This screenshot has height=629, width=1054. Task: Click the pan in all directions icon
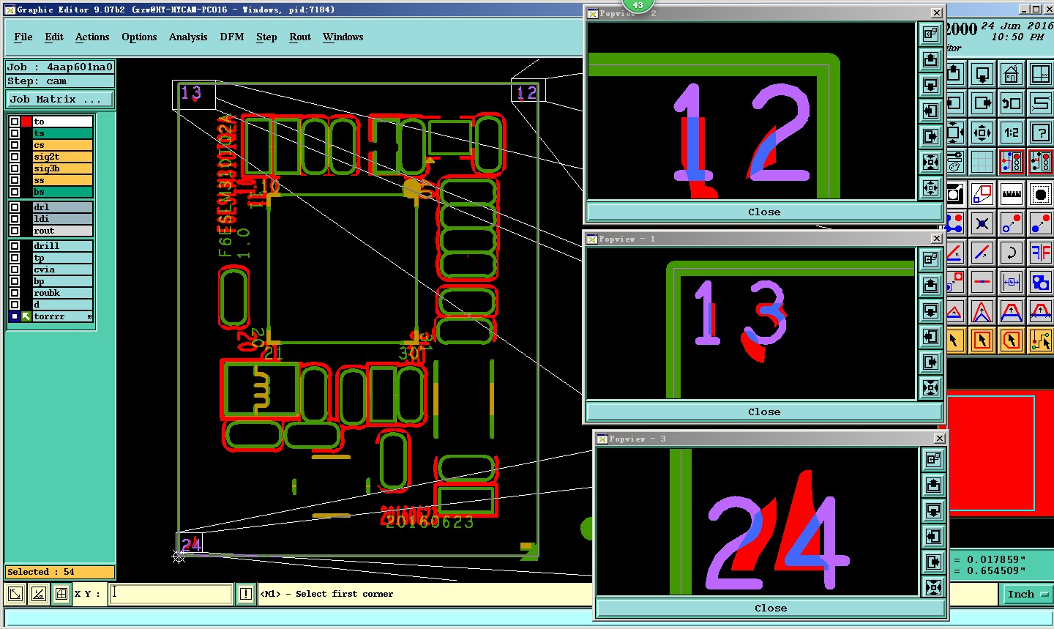pos(982,133)
